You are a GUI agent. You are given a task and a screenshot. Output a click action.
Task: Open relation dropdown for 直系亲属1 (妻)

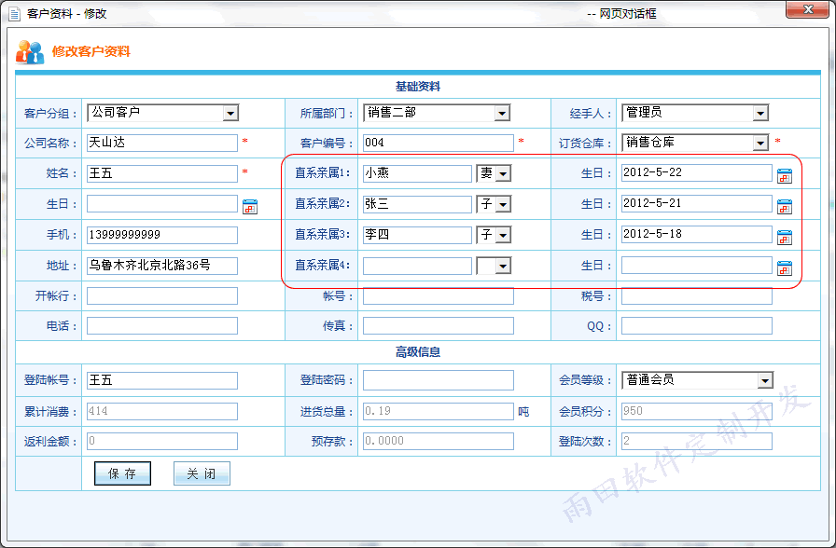coord(503,174)
